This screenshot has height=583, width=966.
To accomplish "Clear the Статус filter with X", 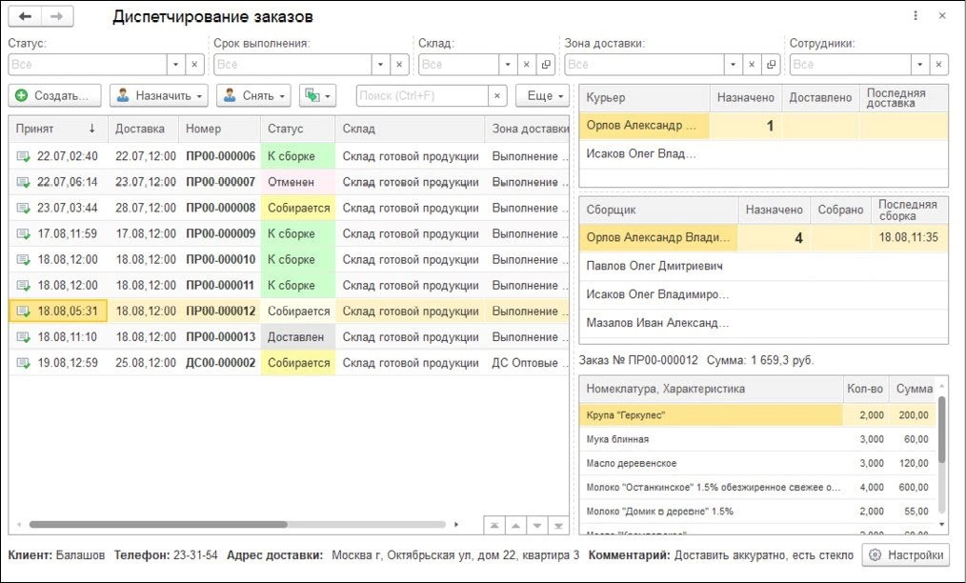I will [x=194, y=65].
